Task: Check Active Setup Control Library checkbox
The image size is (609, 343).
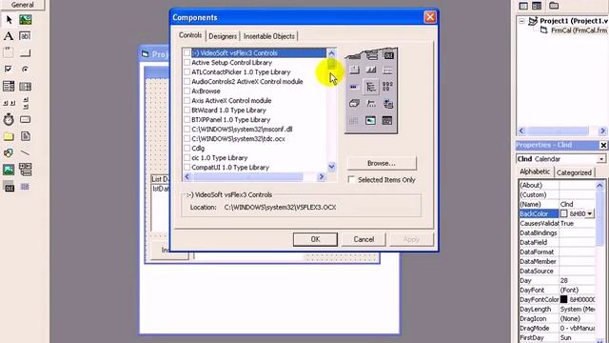Action: [187, 62]
